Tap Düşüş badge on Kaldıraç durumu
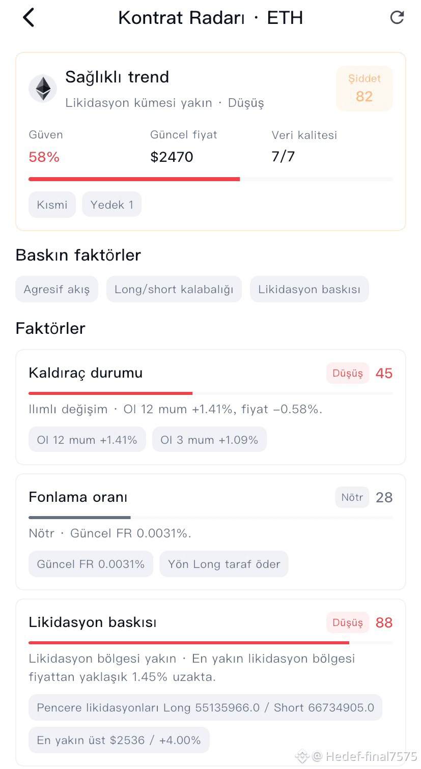This screenshot has height=769, width=421. tap(348, 373)
